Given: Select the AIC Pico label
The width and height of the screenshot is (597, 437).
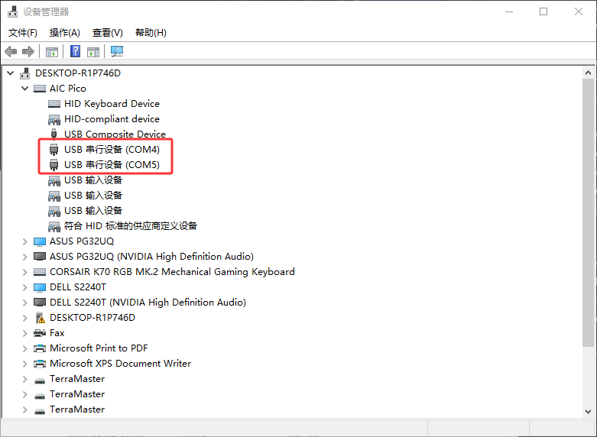Looking at the screenshot, I should pyautogui.click(x=68, y=89).
